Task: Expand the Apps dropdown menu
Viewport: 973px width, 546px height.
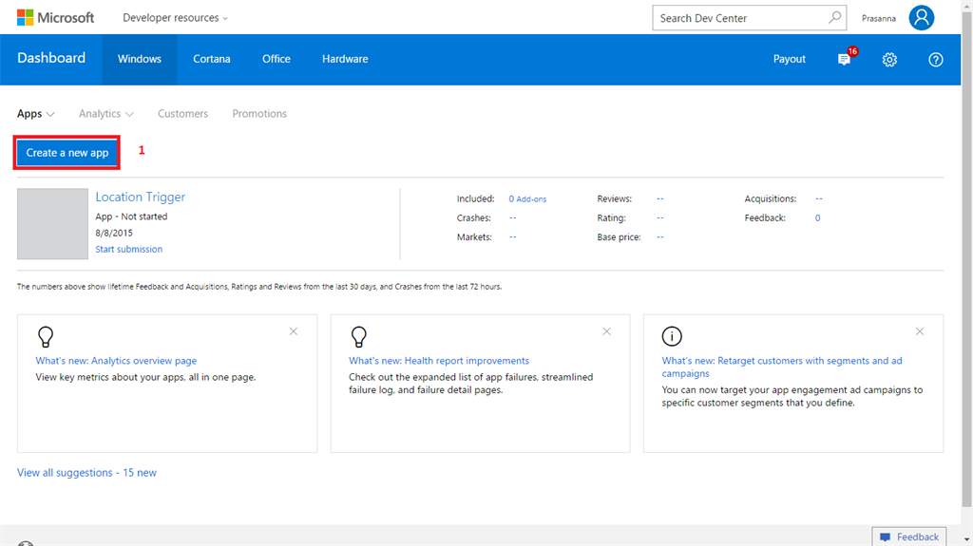Action: pos(36,114)
